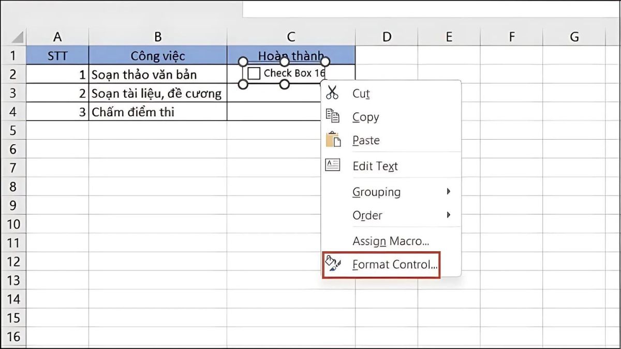Select row 14 header

click(x=13, y=299)
